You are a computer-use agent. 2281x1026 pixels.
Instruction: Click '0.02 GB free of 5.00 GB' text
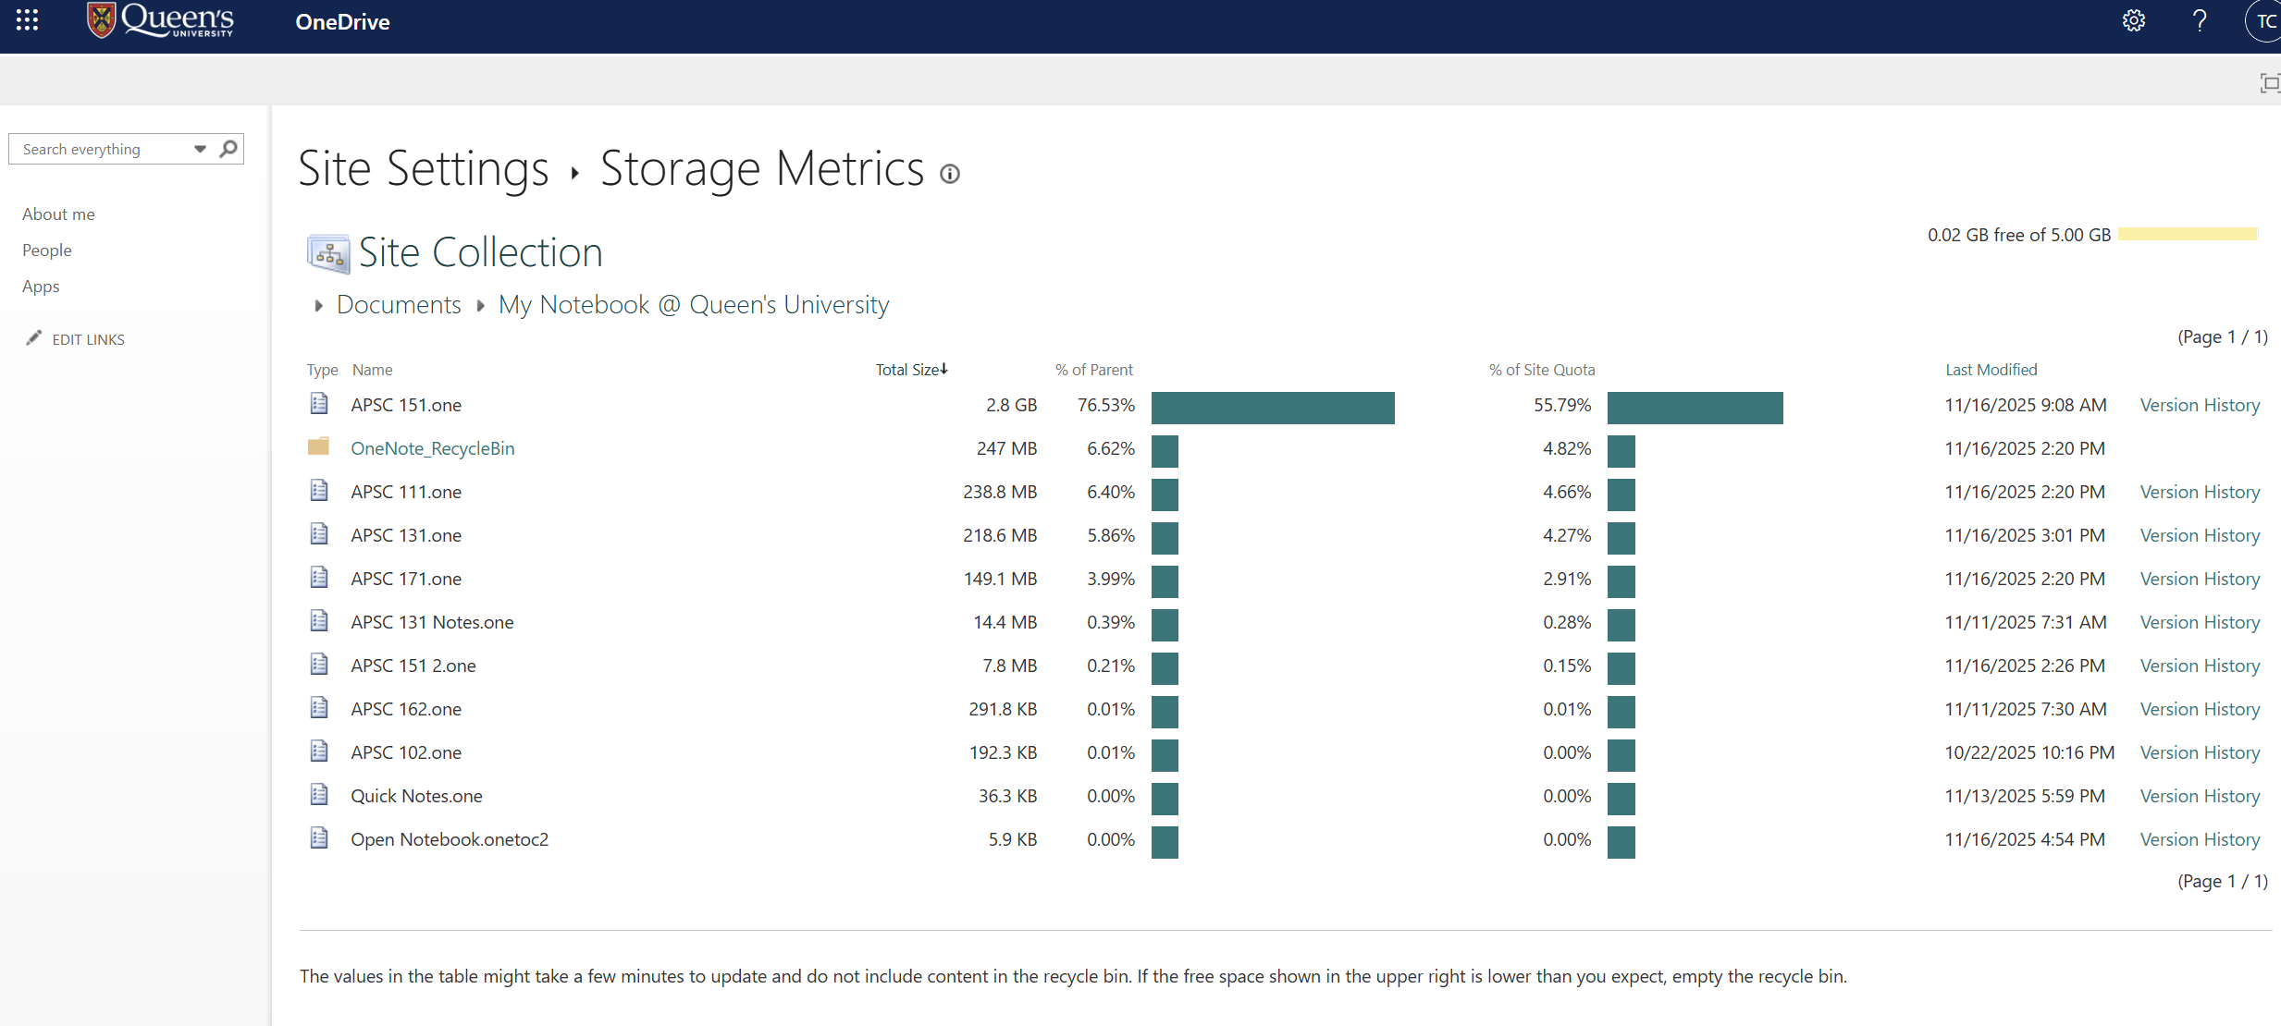coord(2019,235)
